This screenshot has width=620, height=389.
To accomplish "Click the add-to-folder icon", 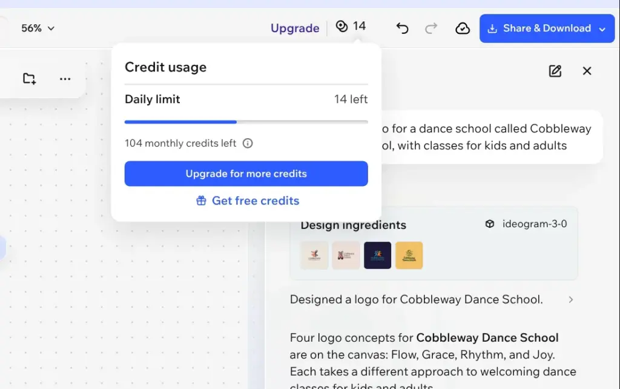I will [x=29, y=78].
